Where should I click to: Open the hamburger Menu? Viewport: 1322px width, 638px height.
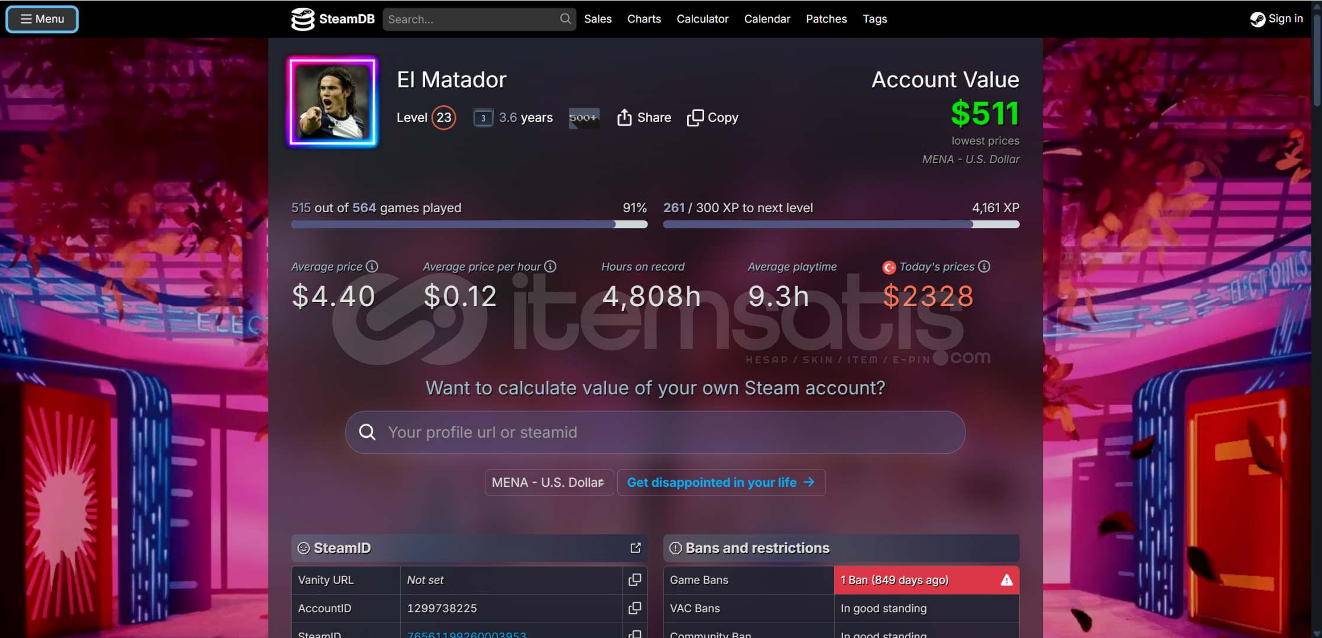42,19
